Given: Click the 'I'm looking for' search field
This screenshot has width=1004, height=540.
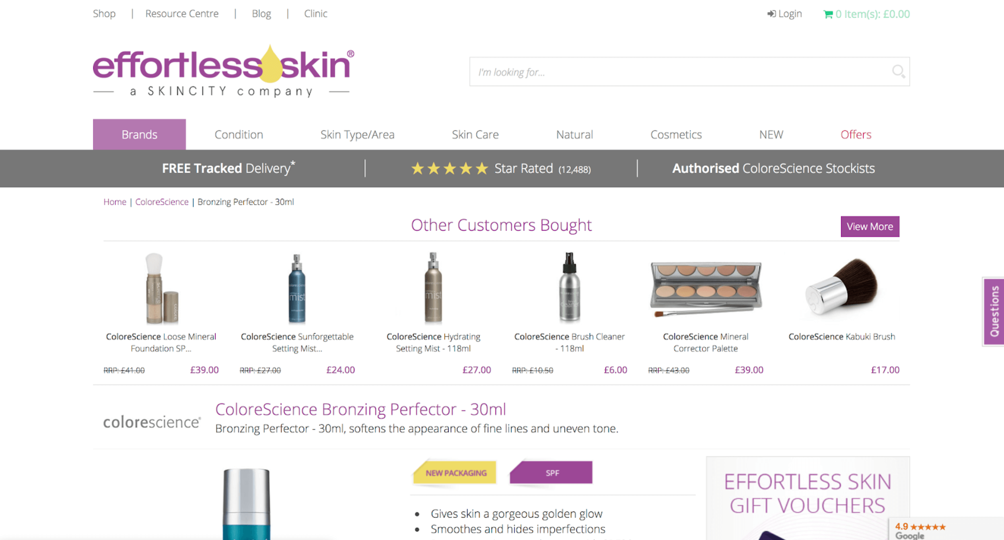Looking at the screenshot, I should coord(689,72).
